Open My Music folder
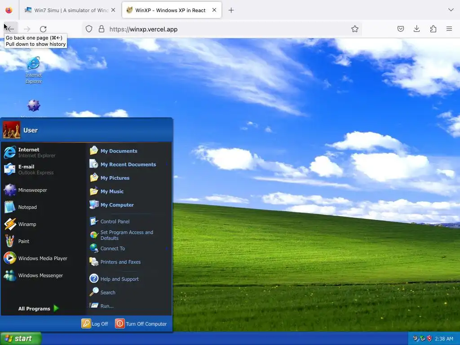The image size is (460, 345). pyautogui.click(x=129, y=191)
